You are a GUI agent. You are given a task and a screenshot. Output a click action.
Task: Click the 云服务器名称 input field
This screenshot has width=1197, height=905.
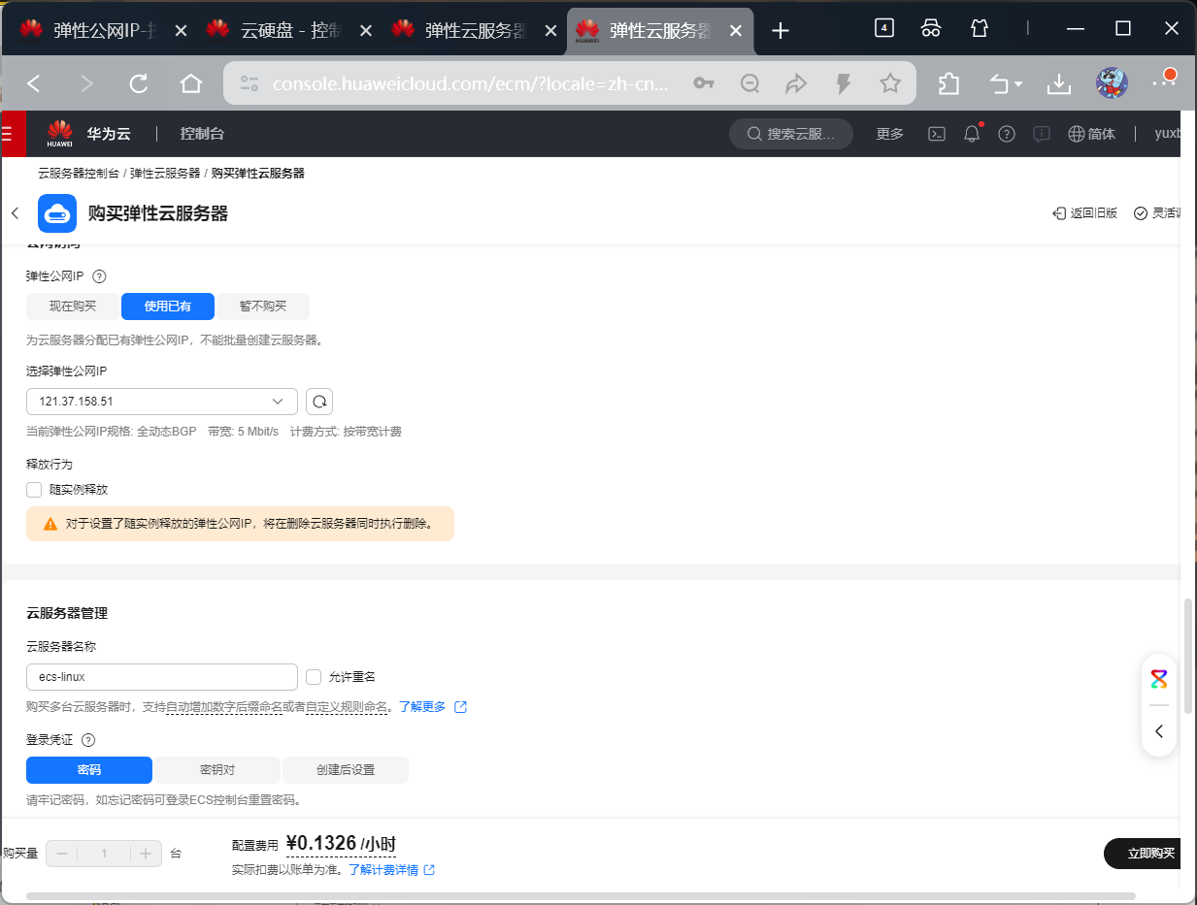(x=162, y=677)
